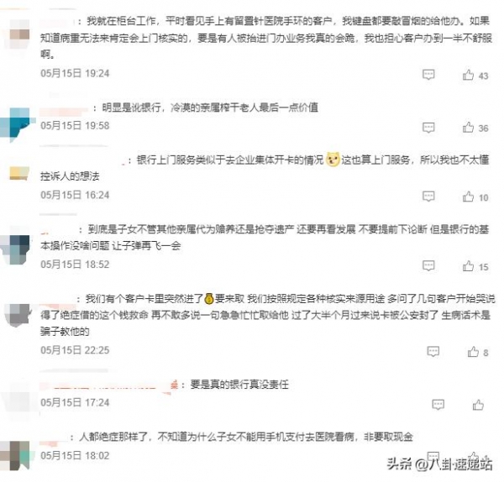Viewport: 504px width, 482px height.
Task: Click blurred username of 17:24 commenter
Action: pyautogui.click(x=109, y=385)
